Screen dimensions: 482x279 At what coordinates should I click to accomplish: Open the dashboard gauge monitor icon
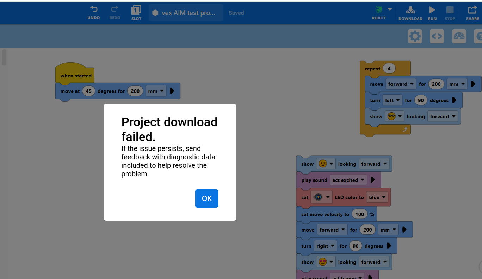point(459,36)
